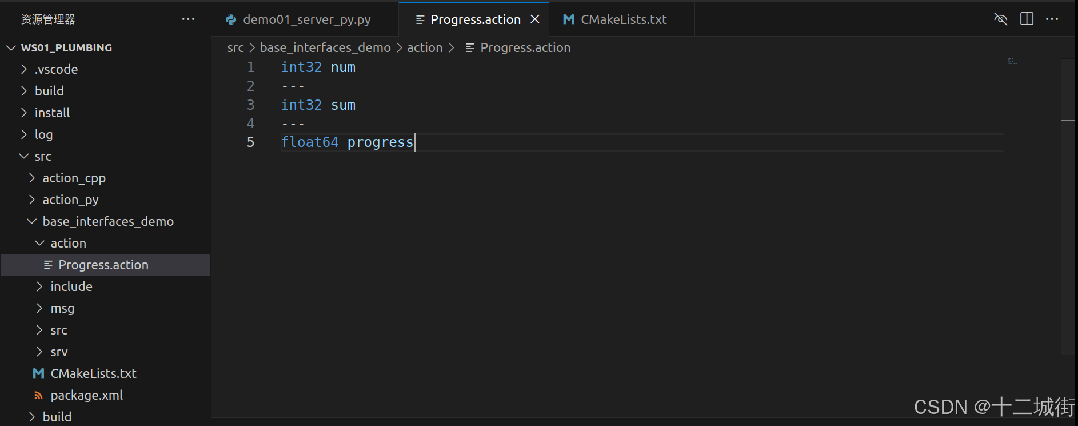The width and height of the screenshot is (1078, 426).
Task: Open the demo01_server_py.py Python file icon
Action: click(230, 19)
